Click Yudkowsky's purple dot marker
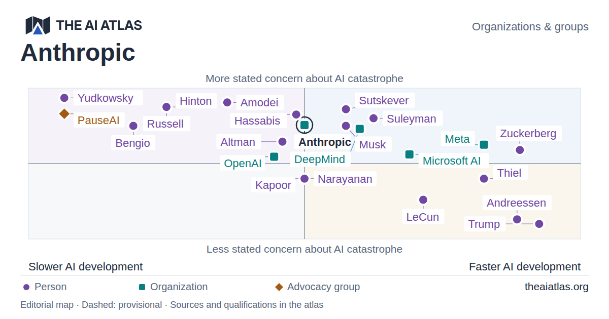Viewport: 609px width, 319px height. point(64,98)
